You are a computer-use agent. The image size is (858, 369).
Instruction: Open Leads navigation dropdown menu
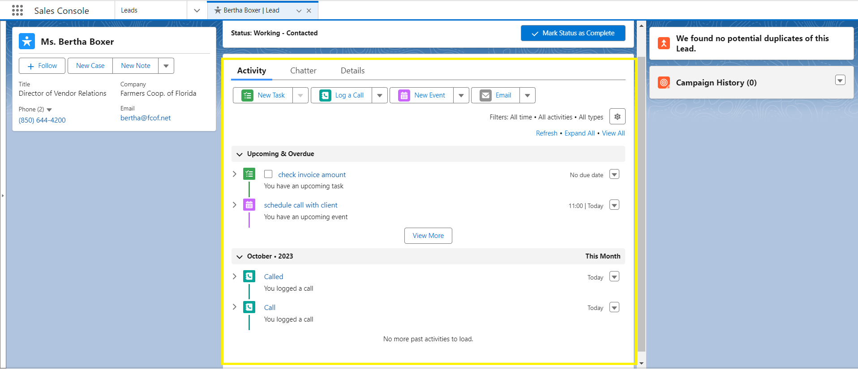tap(197, 10)
